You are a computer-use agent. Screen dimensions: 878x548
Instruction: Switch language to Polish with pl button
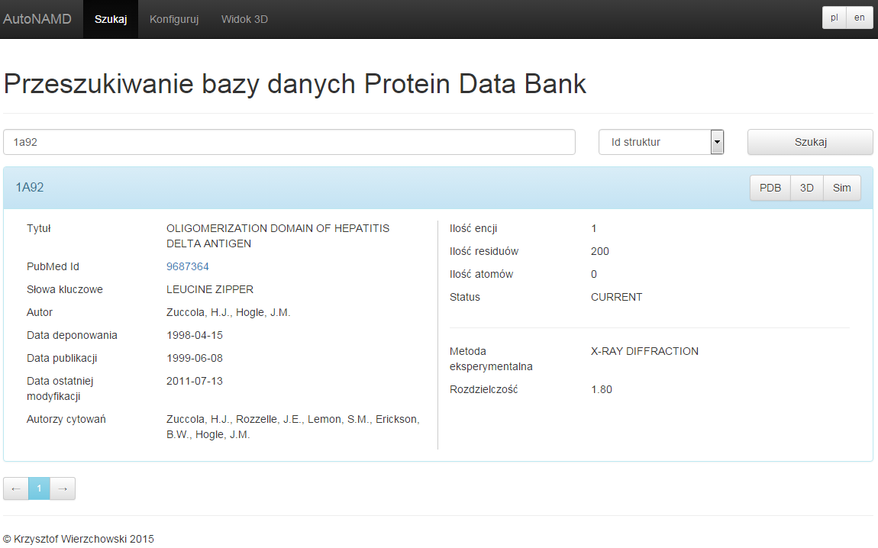click(x=834, y=18)
